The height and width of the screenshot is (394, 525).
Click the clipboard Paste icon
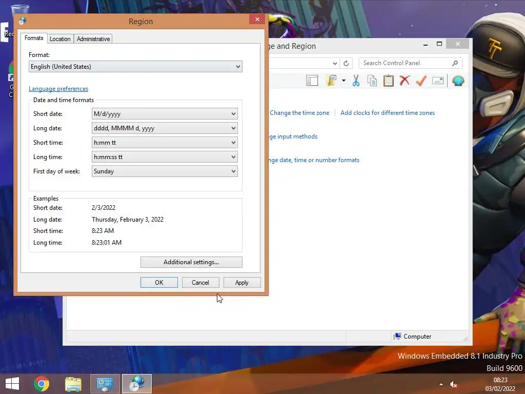coord(389,81)
